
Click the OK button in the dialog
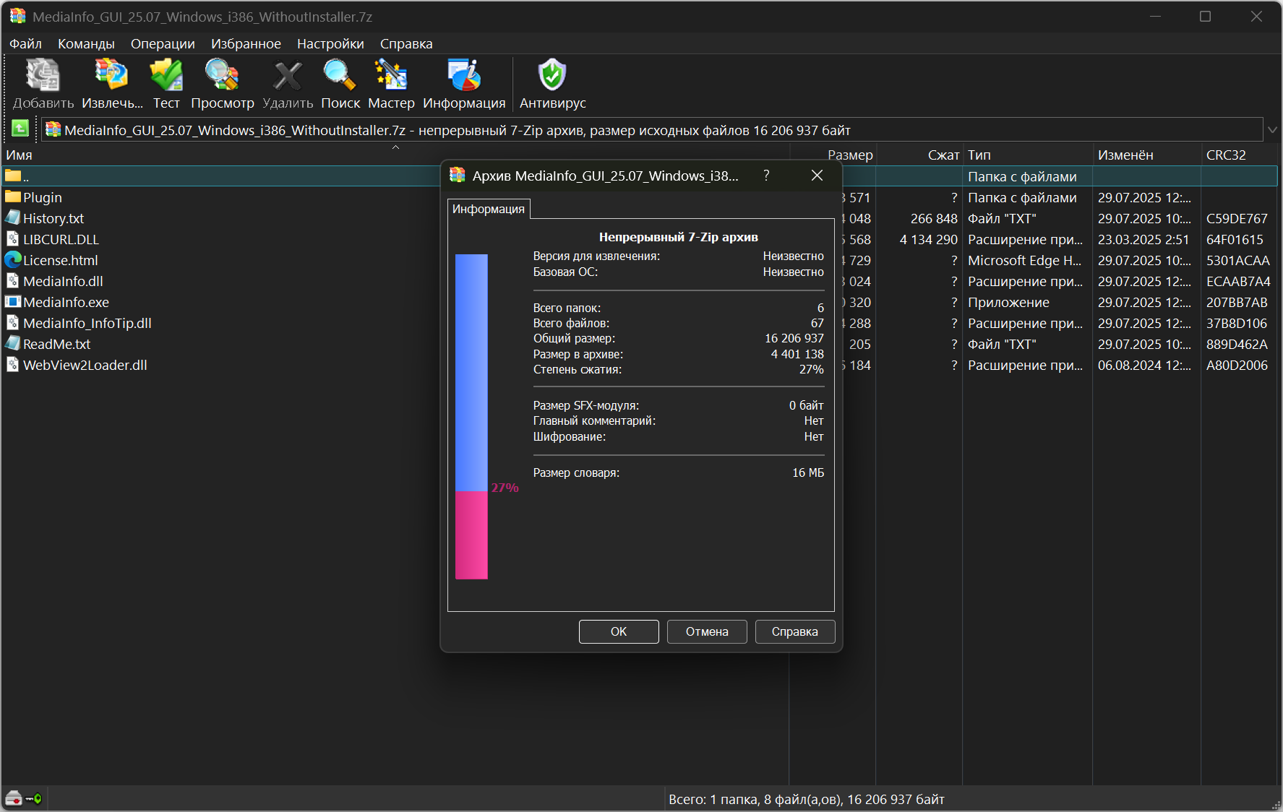point(619,631)
